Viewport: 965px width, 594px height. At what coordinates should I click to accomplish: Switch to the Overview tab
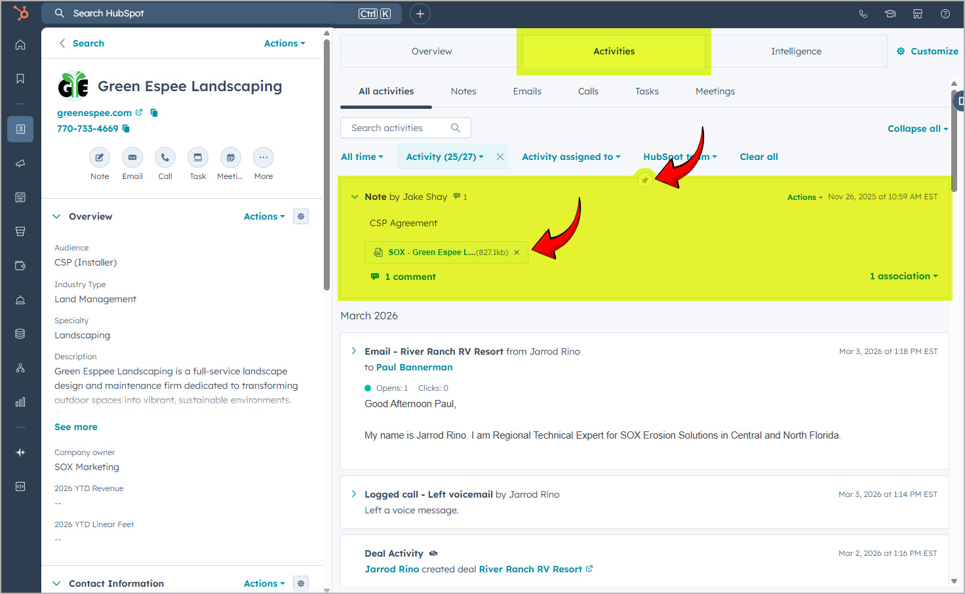click(431, 51)
